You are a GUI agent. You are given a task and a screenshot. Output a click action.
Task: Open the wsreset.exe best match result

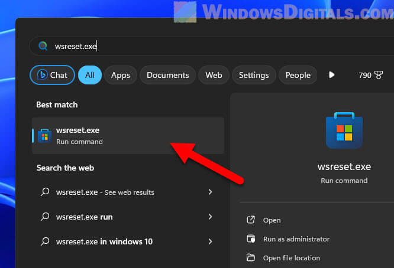128,136
